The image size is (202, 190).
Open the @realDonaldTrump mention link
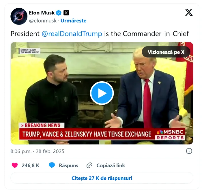tap(72, 34)
